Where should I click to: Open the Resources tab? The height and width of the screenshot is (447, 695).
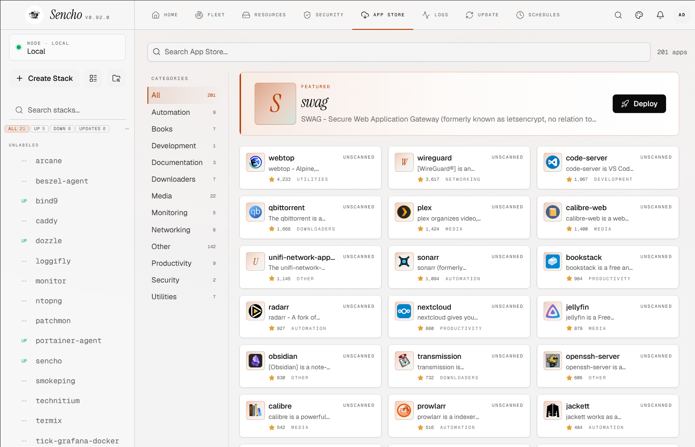point(264,15)
